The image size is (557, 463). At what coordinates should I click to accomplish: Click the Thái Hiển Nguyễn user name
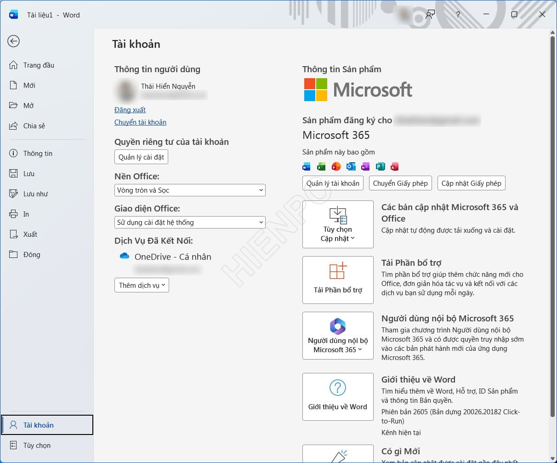point(168,86)
